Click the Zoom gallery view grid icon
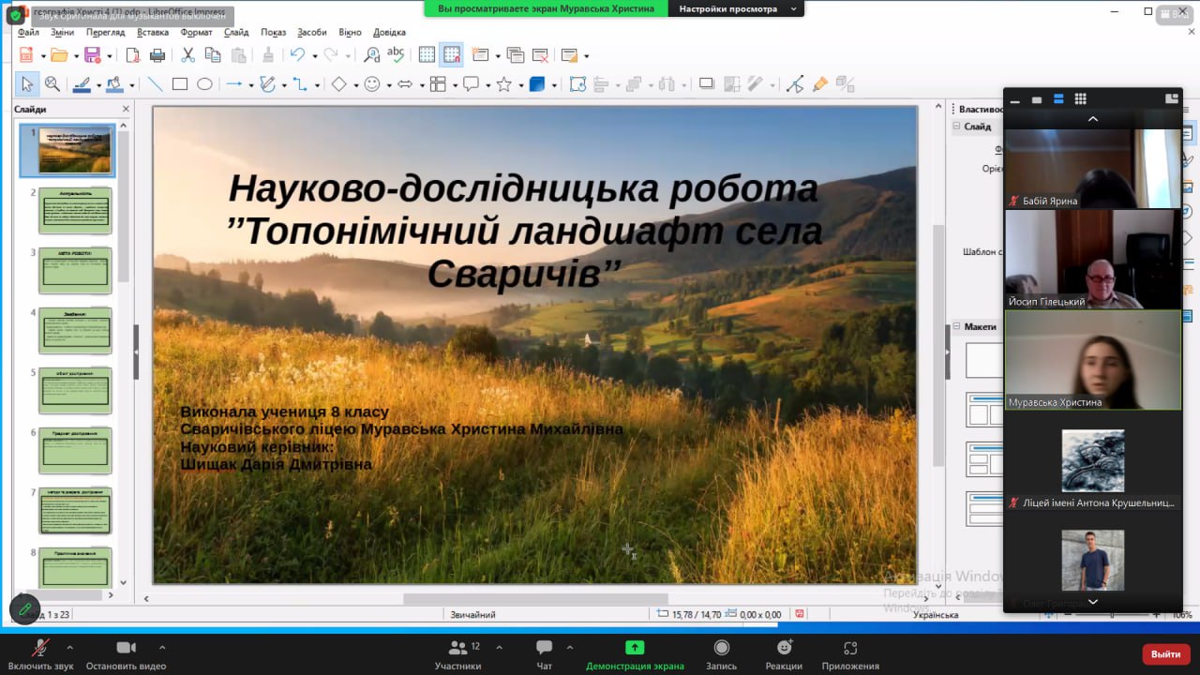 tap(1080, 98)
